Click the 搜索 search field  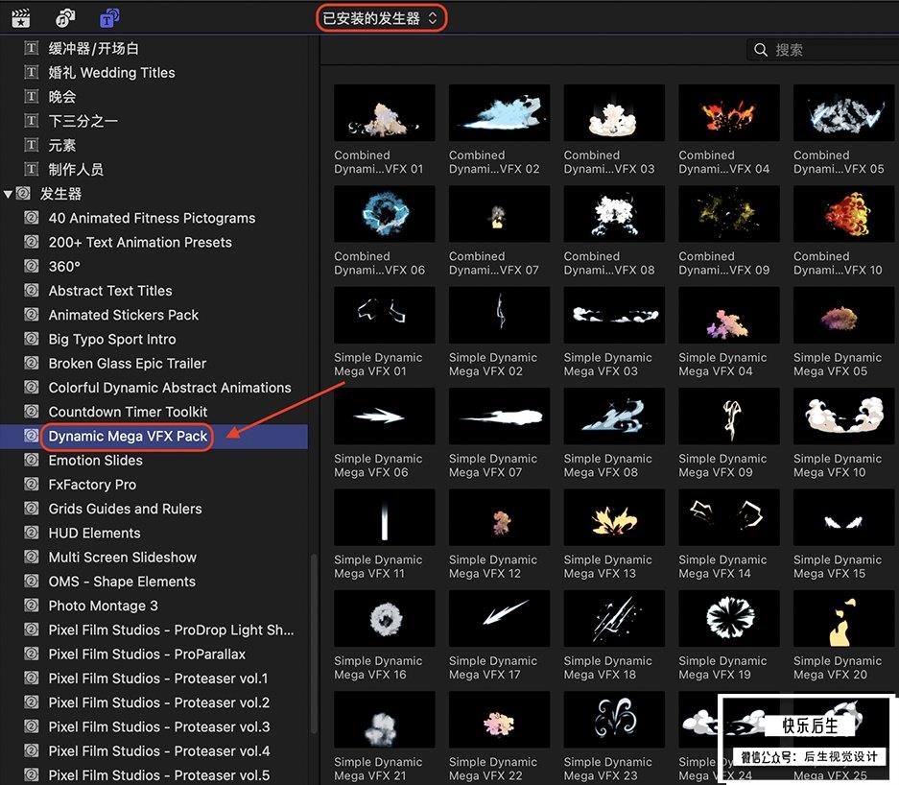tap(823, 50)
